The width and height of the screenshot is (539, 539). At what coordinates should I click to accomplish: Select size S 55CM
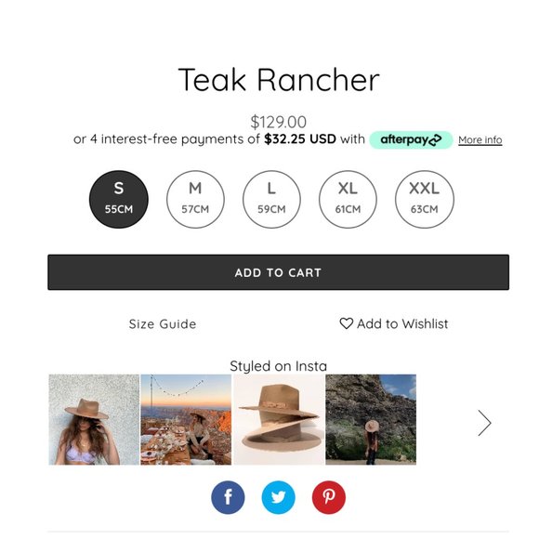119,200
